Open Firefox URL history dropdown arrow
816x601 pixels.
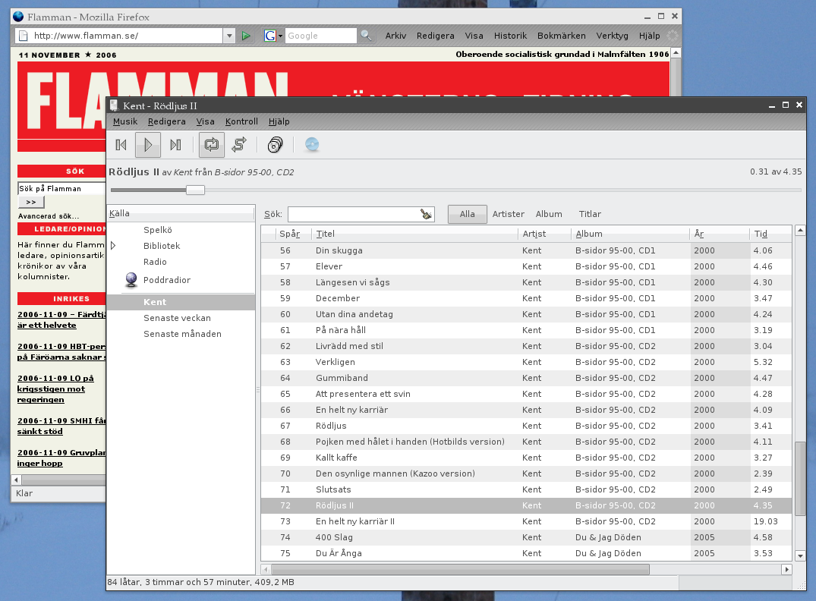tap(229, 36)
